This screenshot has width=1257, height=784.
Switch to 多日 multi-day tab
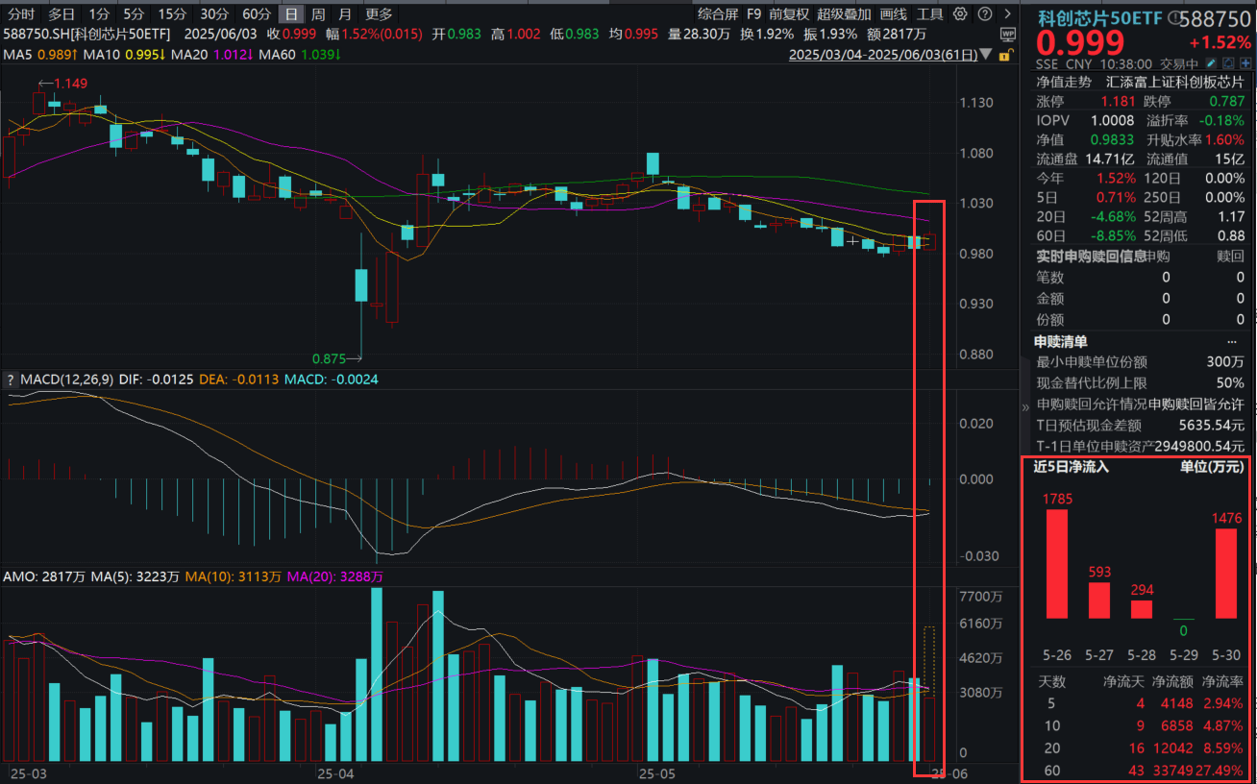[x=62, y=14]
